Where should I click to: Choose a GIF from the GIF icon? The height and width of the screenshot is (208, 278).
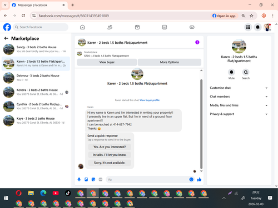101,179
